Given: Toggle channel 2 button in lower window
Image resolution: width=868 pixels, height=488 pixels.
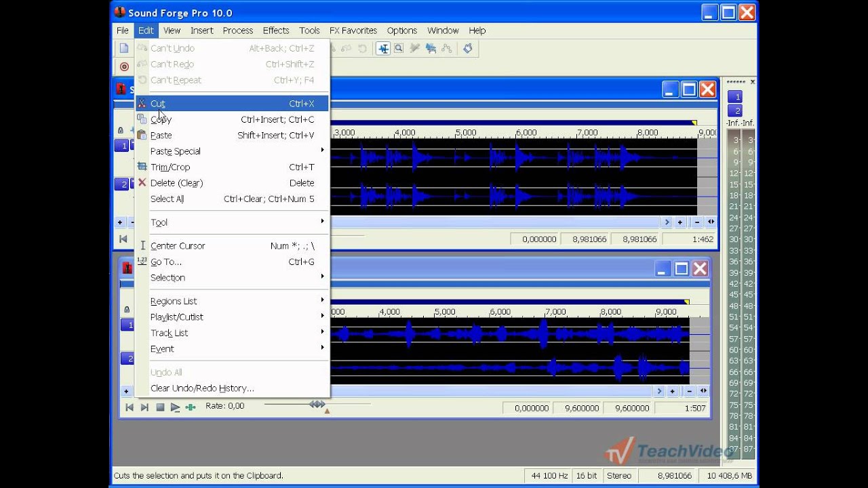Looking at the screenshot, I should click(x=127, y=359).
